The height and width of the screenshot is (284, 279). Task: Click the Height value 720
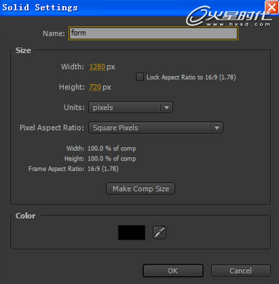pos(95,87)
